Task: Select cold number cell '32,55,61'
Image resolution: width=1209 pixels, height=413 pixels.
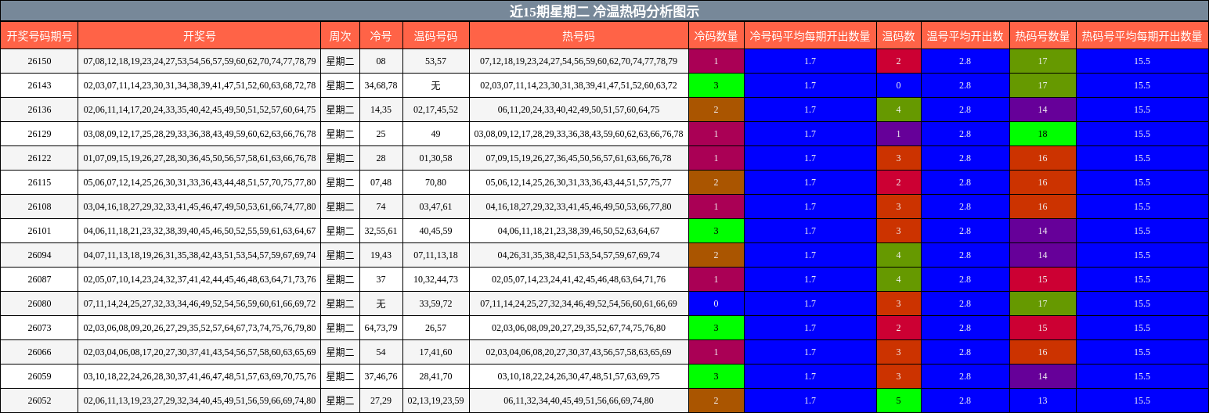Action: 381,231
